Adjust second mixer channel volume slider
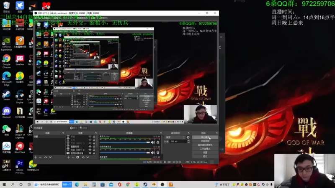This screenshot has width=335, height=188. click(125, 152)
